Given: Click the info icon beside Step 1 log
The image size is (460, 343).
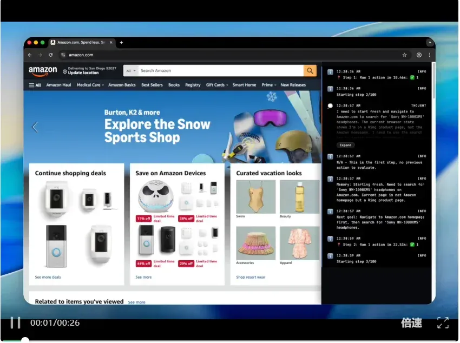Looking at the screenshot, I should pyautogui.click(x=330, y=72).
